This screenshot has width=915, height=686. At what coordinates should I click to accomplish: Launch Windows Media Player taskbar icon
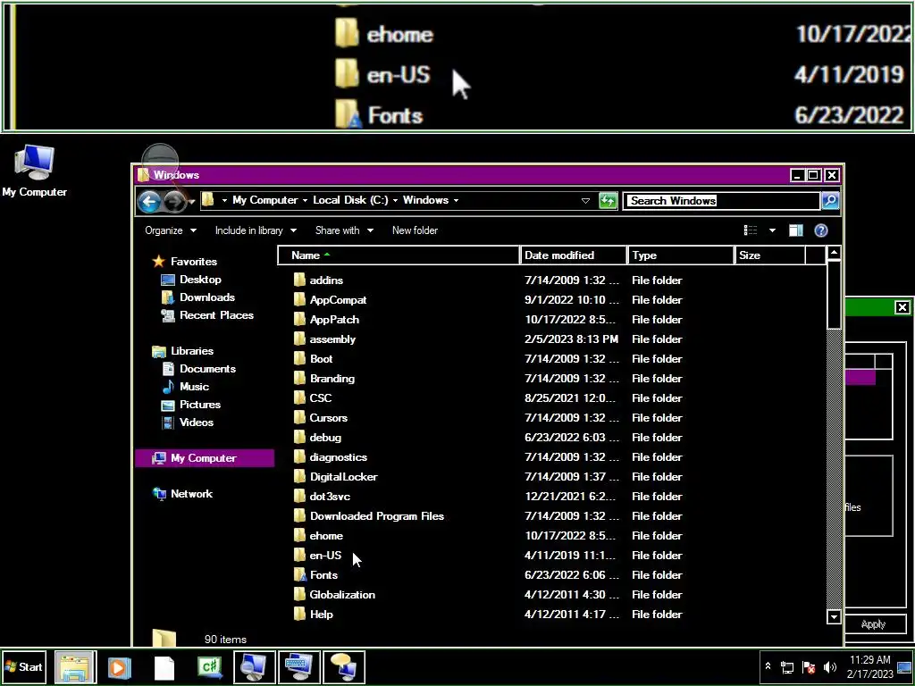point(120,667)
